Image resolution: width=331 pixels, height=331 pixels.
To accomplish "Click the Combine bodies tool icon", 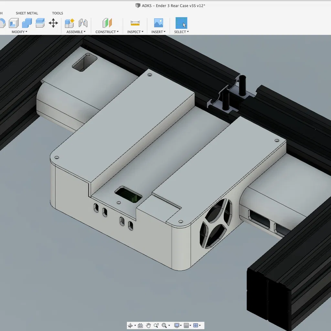I will pos(27,23).
